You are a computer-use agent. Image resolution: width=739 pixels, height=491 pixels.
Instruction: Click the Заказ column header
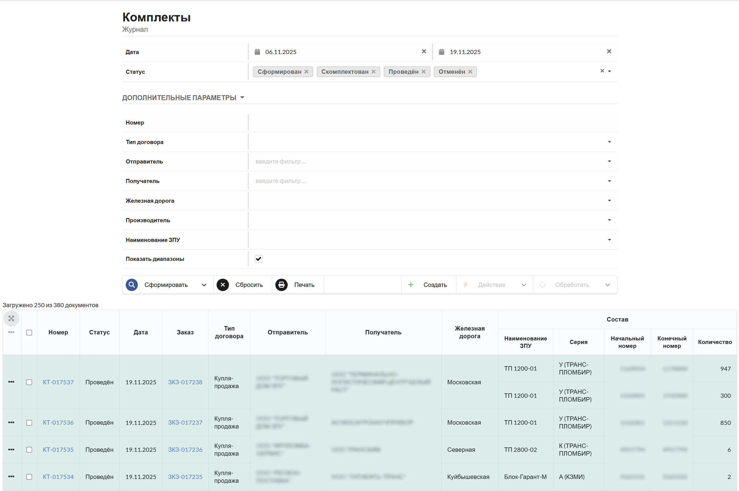click(x=185, y=332)
